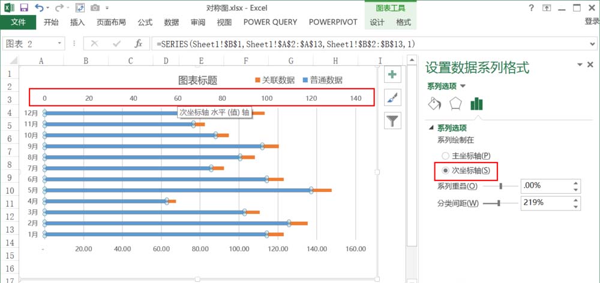This screenshot has height=283, width=600.
Task: Click the Redo arrow icon
Action: pos(59,7)
